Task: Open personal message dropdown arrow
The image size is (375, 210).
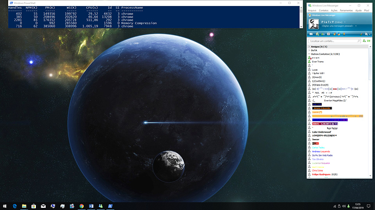Action: tap(356, 26)
